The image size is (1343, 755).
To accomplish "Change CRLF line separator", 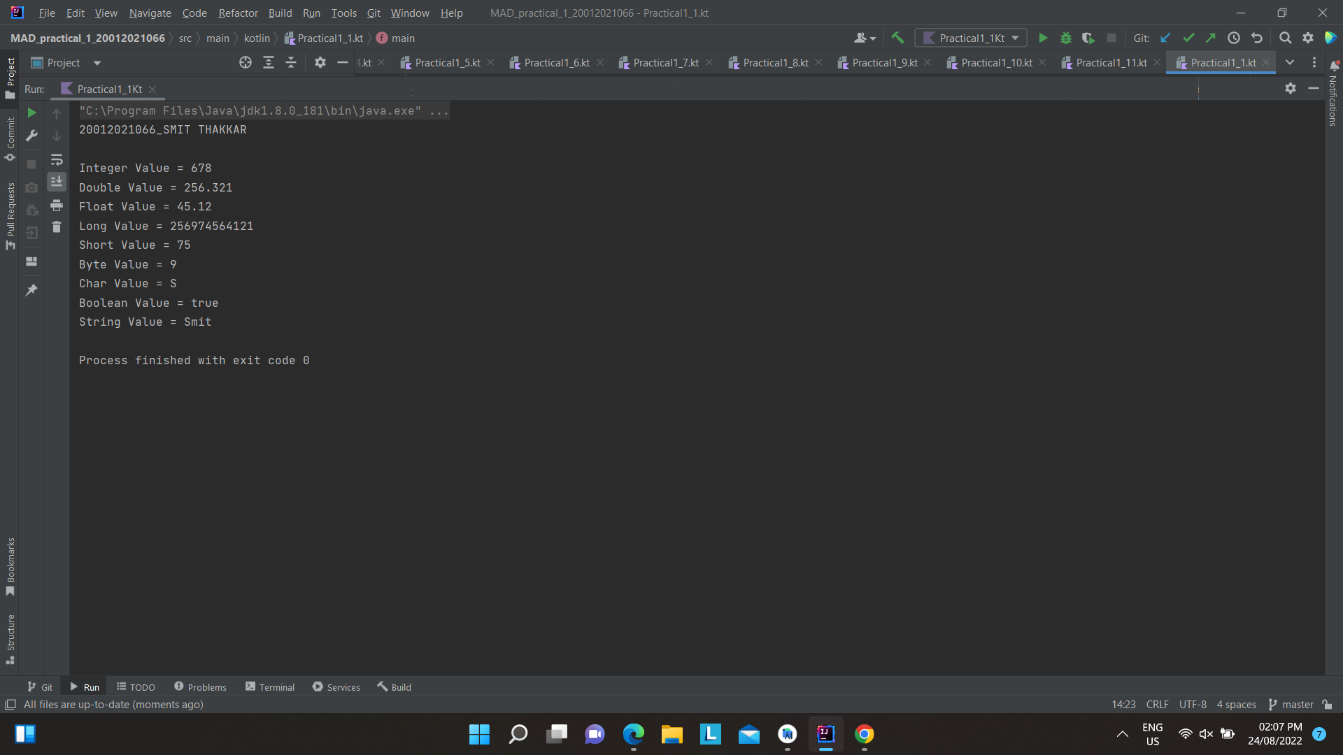I will pyautogui.click(x=1157, y=705).
